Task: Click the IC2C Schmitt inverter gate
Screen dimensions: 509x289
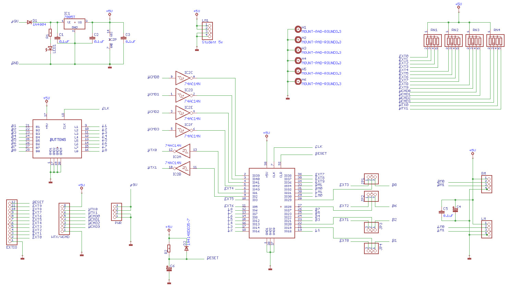Action: point(182,78)
